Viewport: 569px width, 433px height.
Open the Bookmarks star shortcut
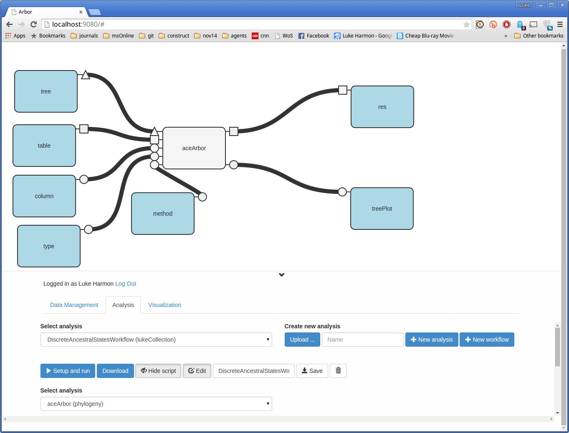(x=48, y=36)
